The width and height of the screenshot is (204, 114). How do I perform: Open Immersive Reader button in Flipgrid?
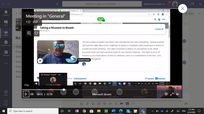[x=84, y=64]
